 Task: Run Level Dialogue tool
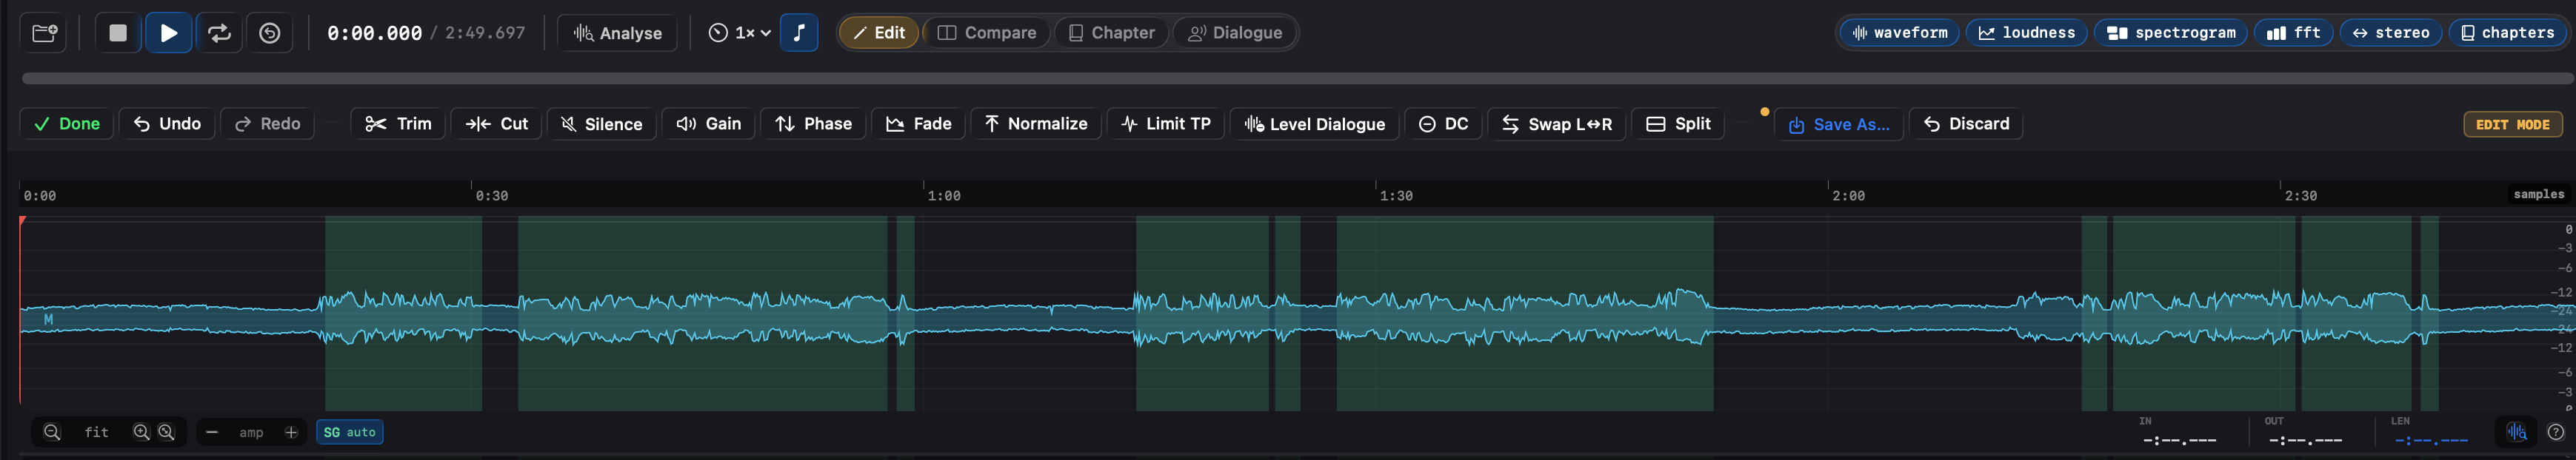[1314, 124]
